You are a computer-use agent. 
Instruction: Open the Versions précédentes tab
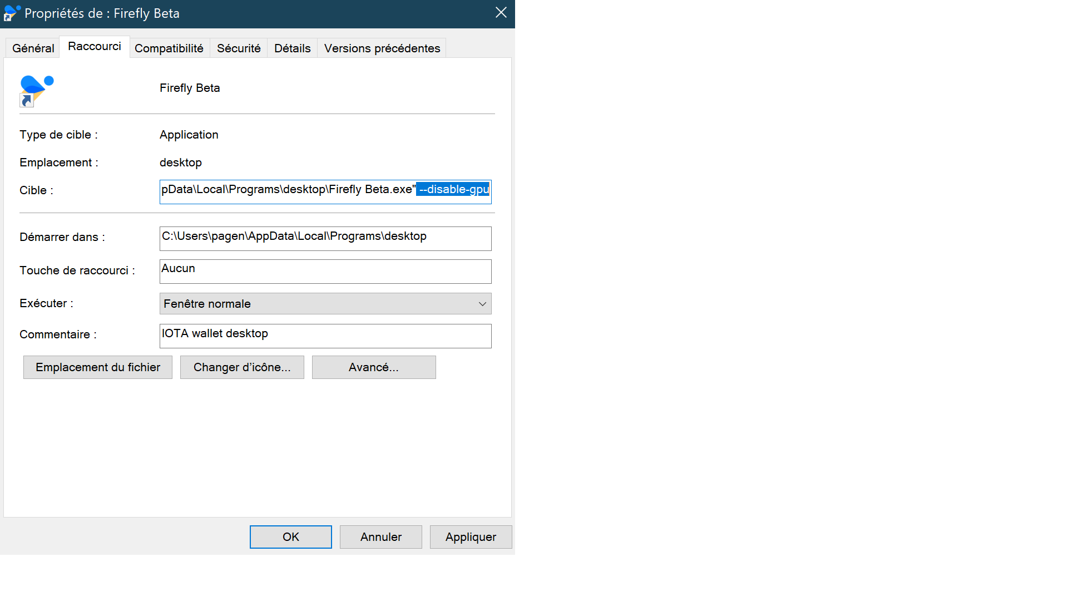381,48
